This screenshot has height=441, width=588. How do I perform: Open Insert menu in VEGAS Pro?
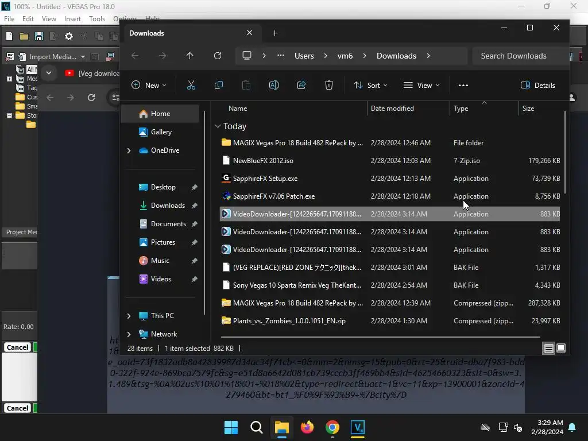pyautogui.click(x=72, y=19)
